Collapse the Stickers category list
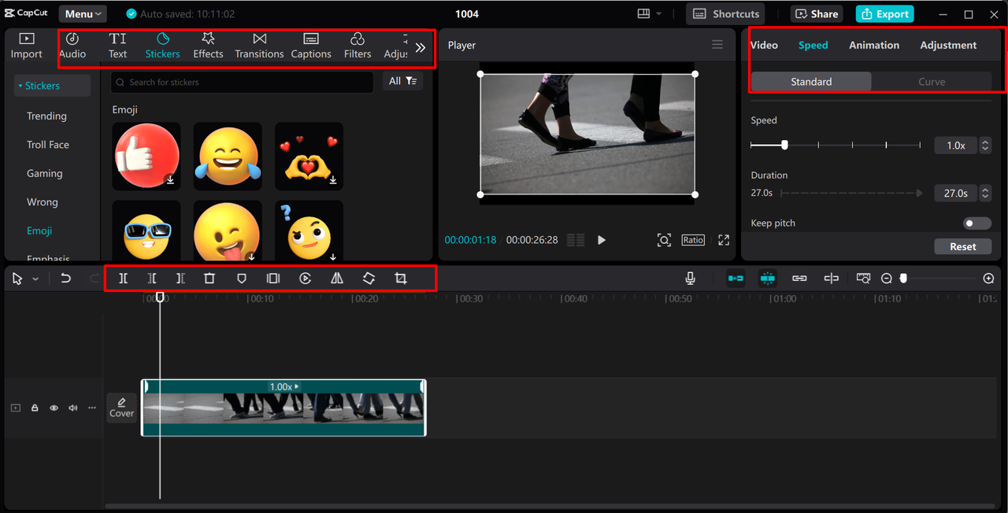The image size is (1008, 513). tap(52, 86)
